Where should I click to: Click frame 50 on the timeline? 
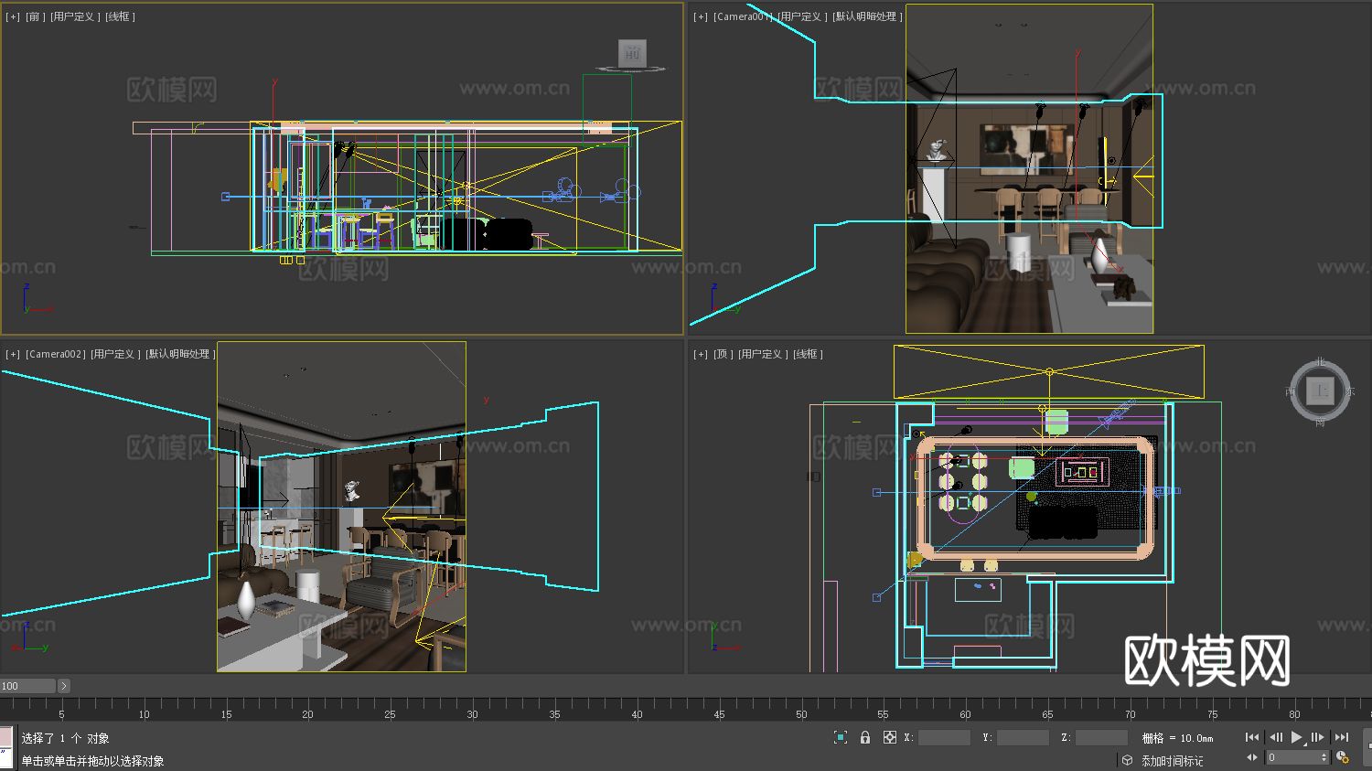click(x=801, y=706)
